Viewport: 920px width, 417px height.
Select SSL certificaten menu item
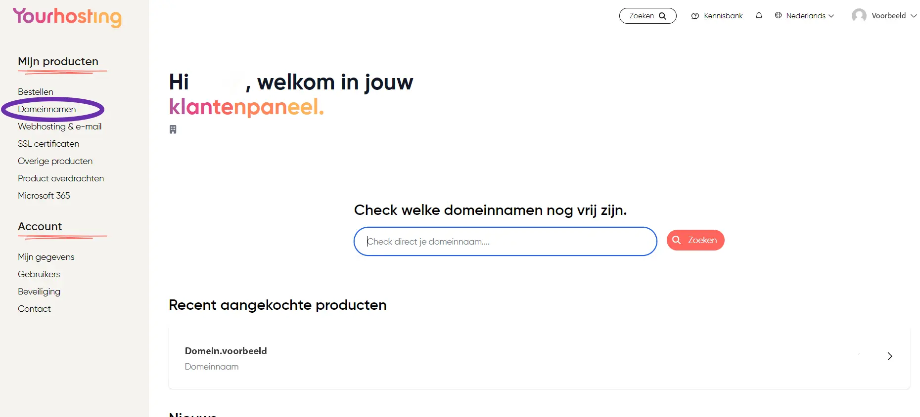(x=48, y=144)
